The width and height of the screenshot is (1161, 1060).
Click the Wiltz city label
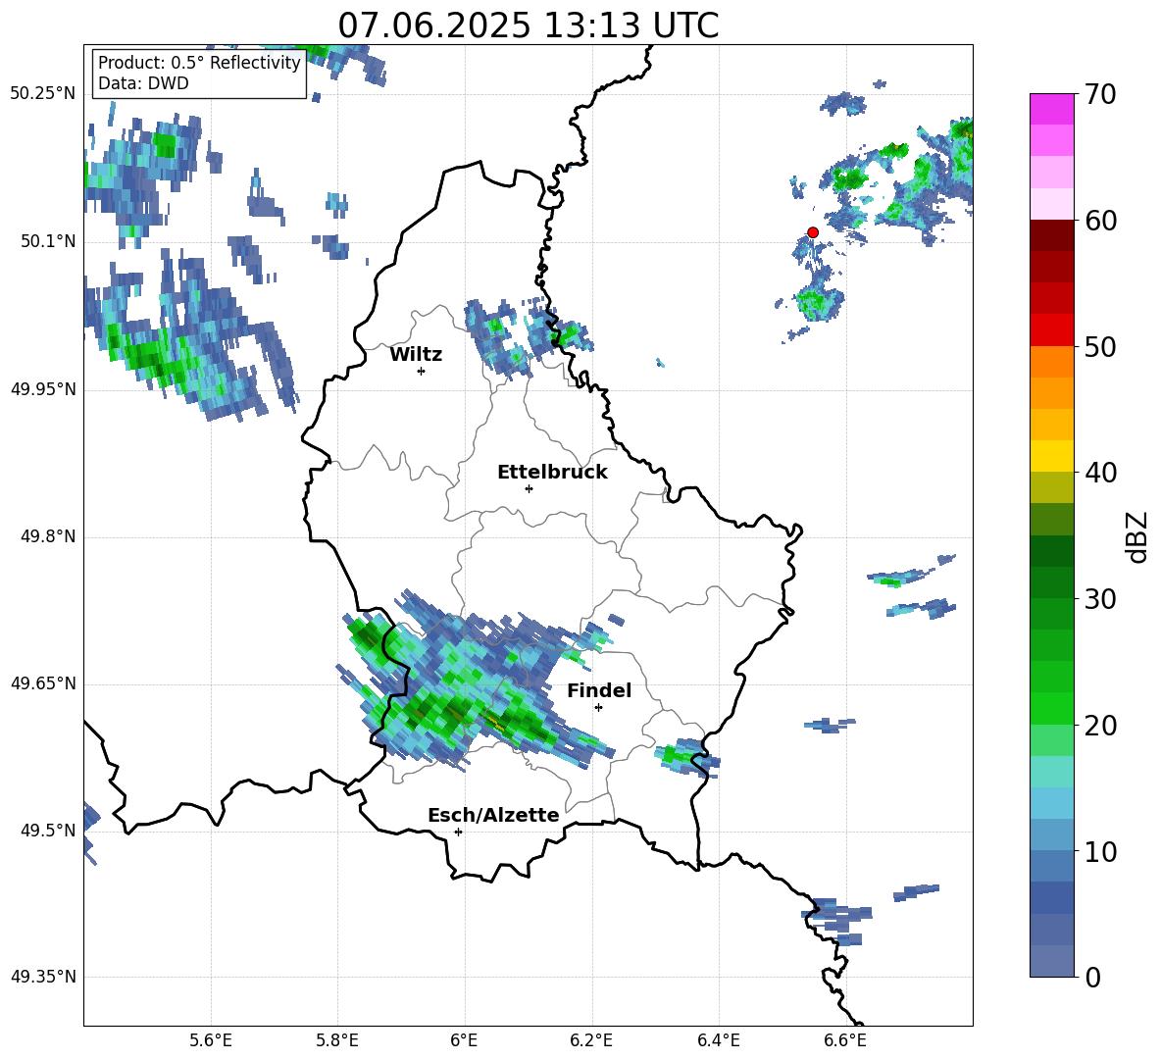(x=416, y=355)
